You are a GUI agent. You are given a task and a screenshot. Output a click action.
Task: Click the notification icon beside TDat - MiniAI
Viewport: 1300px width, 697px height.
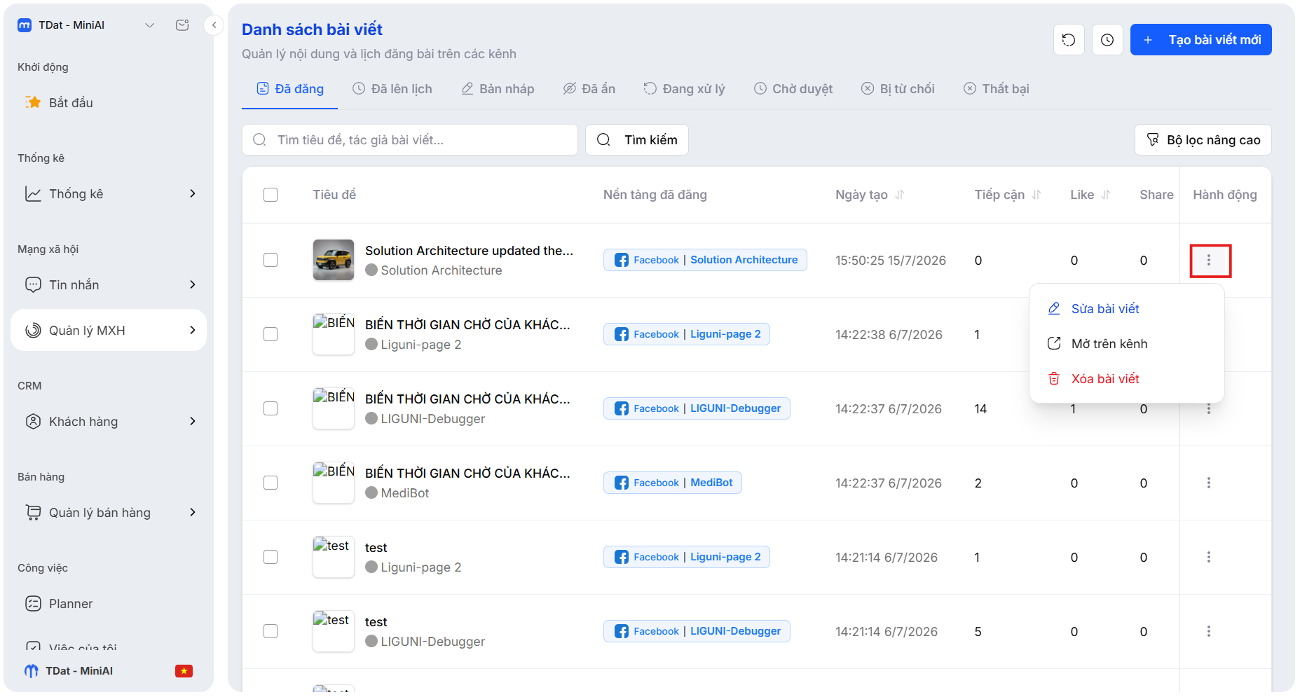[182, 25]
